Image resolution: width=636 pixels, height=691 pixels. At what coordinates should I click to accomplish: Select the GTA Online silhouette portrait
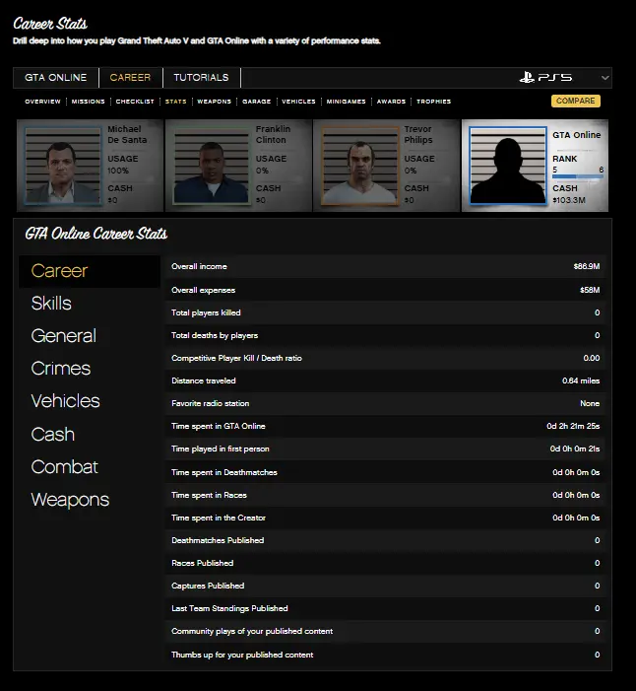(508, 167)
